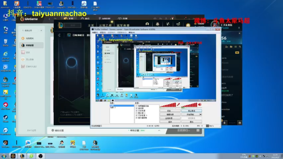Click the folder icon in League social panel
The height and width of the screenshot is (159, 283).
click(231, 47)
